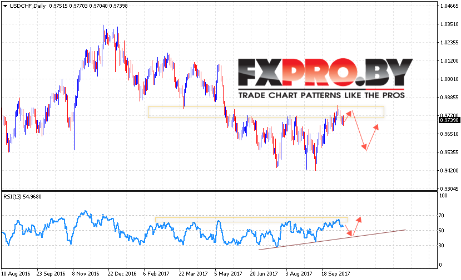The width and height of the screenshot is (461, 280).
Task: Click the 22 Mar 2017 date label
Action: (x=193, y=273)
